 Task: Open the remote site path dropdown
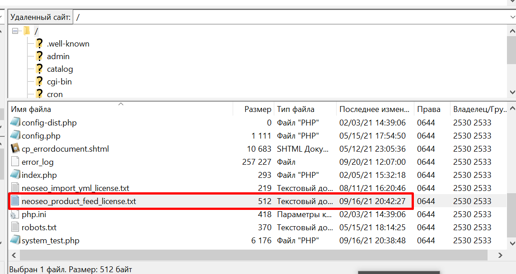click(512, 17)
